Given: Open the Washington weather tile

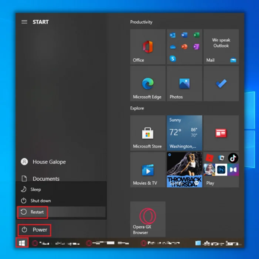Looking at the screenshot, I should coord(184,133).
